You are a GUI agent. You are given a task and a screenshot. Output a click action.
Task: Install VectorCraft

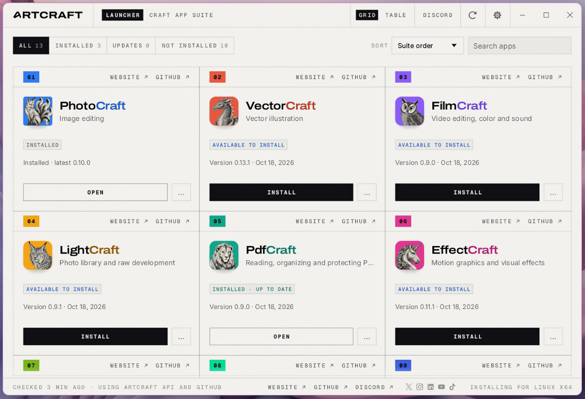point(282,192)
